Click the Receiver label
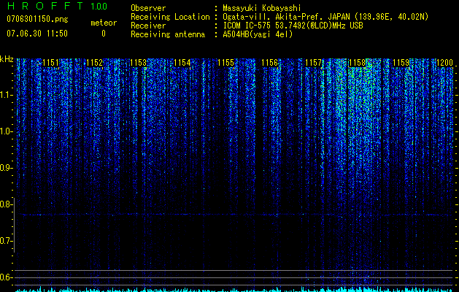Image resolution: width=459 pixels, height=292 pixels. coord(148,26)
